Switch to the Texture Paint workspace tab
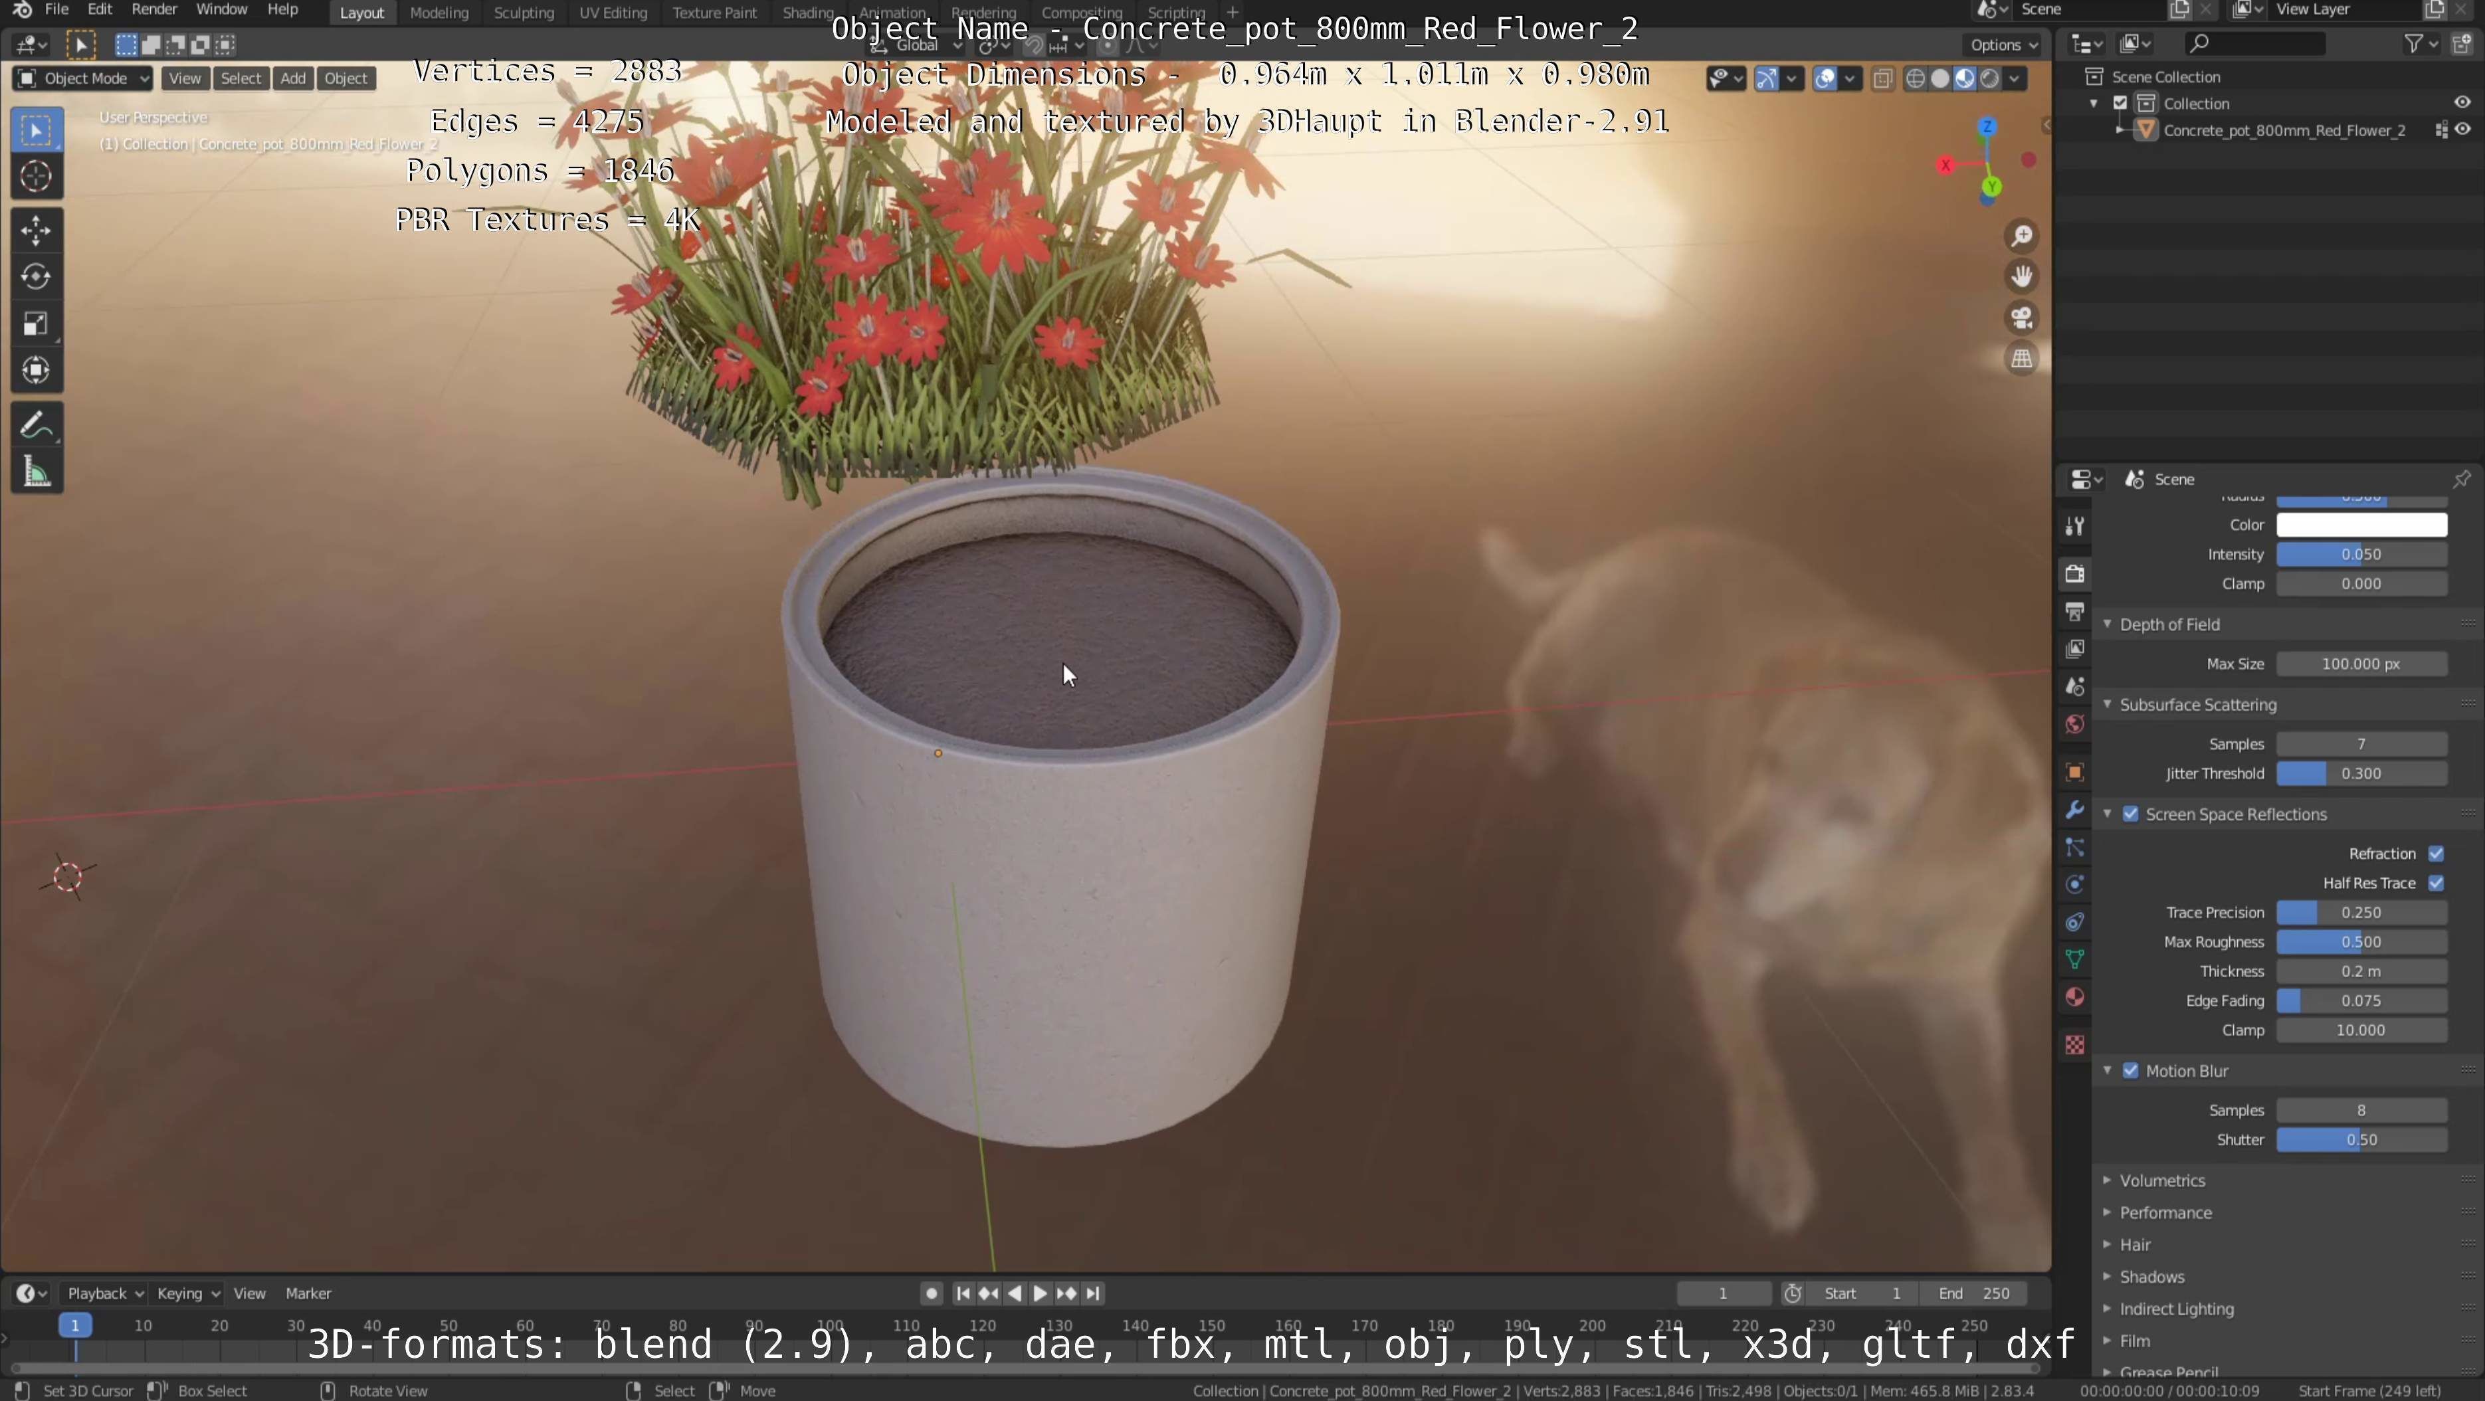Image resolution: width=2485 pixels, height=1401 pixels. click(715, 13)
